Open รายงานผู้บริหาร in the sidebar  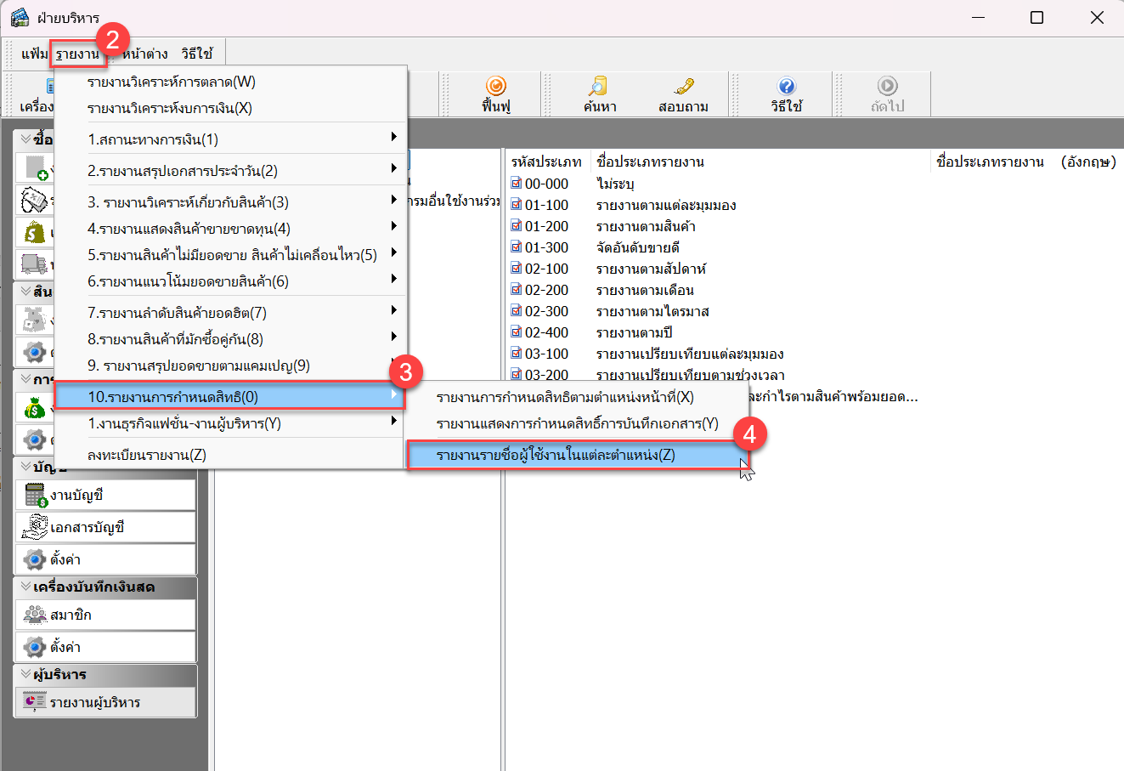[105, 702]
